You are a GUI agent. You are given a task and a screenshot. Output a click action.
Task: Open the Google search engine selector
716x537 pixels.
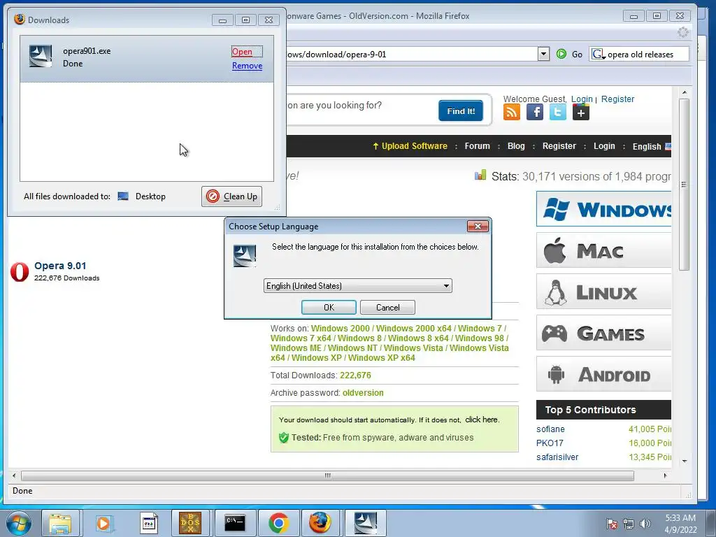[x=599, y=55]
